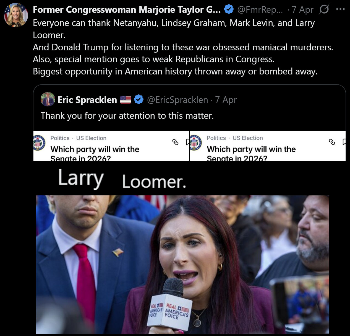The height and width of the screenshot is (336, 350).
Task: Open Eric Spracklen display name link
Action: pos(87,100)
